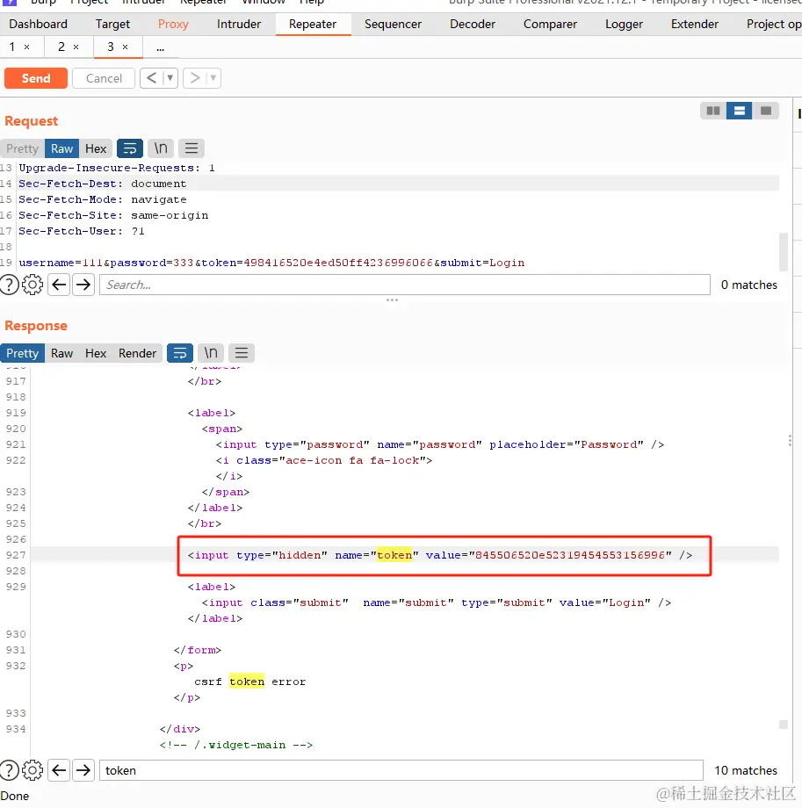Open the Target tab
This screenshot has height=808, width=802.
tap(113, 25)
